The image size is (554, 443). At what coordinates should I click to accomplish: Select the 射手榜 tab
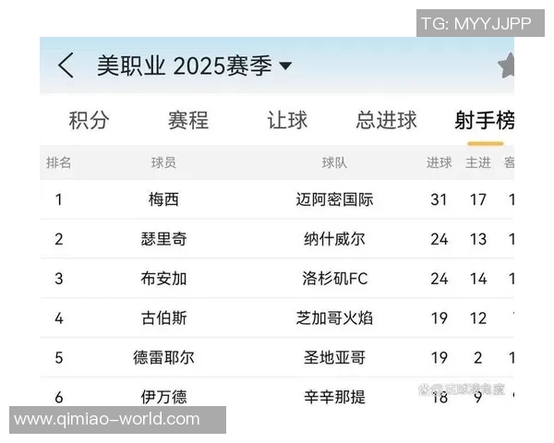(x=485, y=120)
